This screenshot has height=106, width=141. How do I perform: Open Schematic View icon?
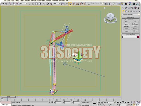point(122,4)
